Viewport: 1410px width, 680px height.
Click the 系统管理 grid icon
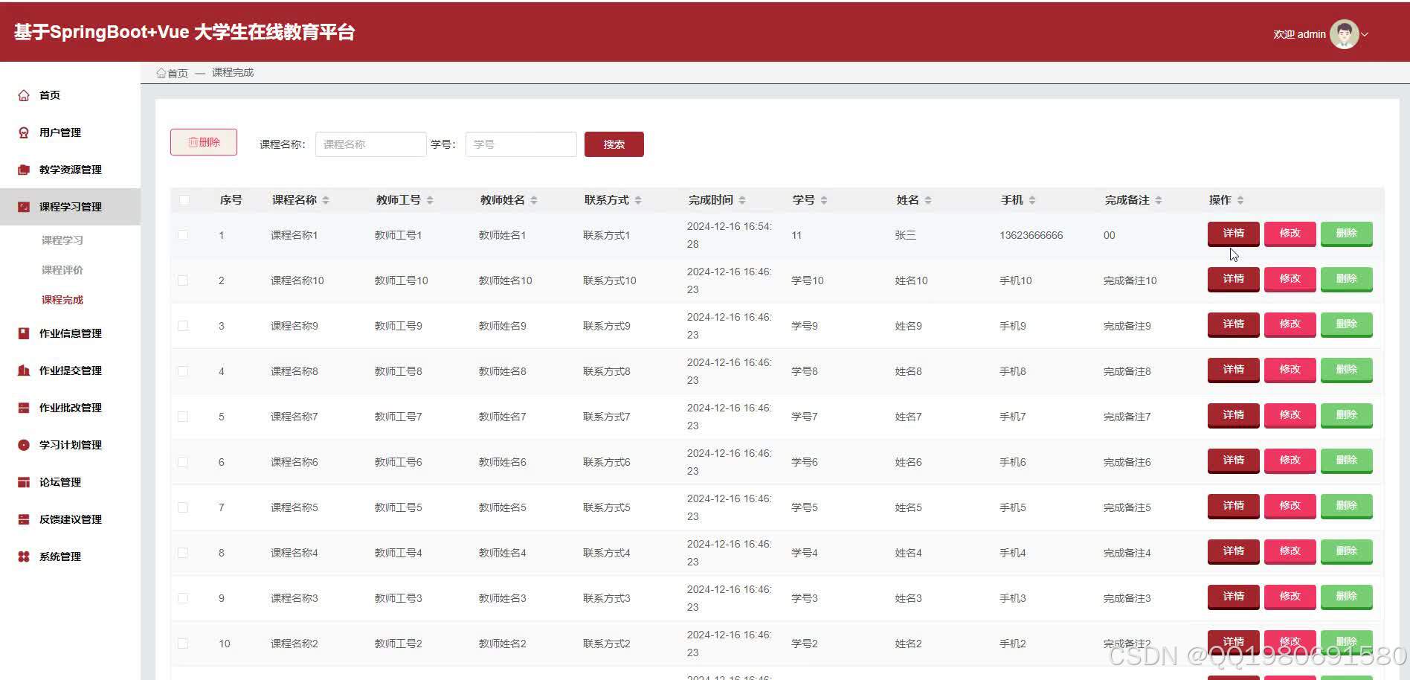[x=24, y=556]
